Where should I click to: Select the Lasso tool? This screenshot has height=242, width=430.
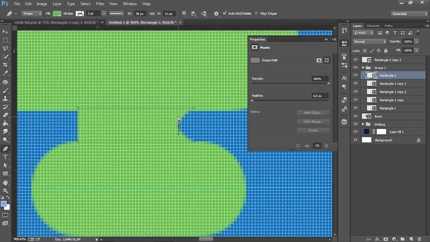pyautogui.click(x=5, y=48)
